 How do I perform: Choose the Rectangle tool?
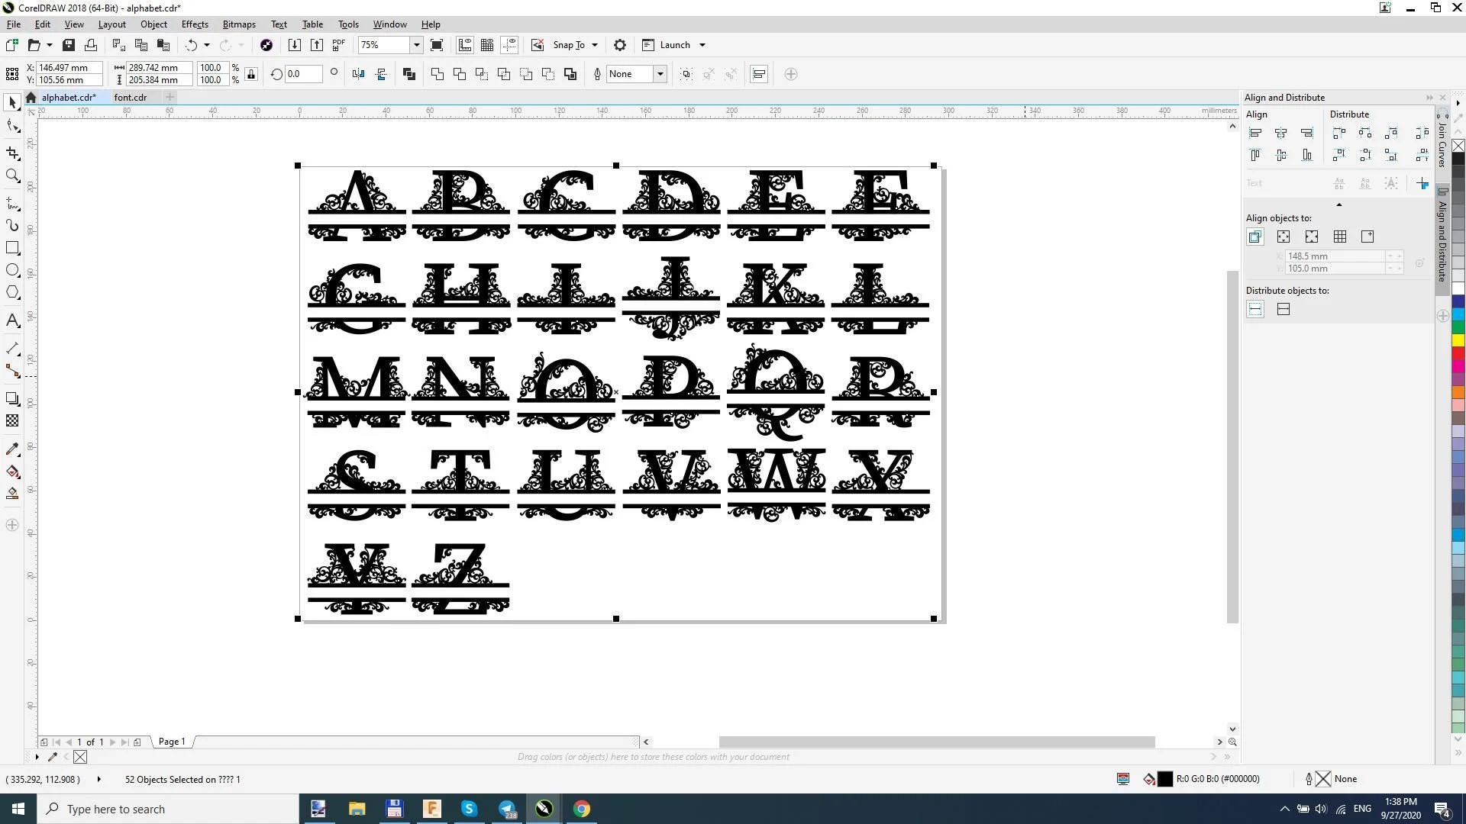tap(12, 248)
